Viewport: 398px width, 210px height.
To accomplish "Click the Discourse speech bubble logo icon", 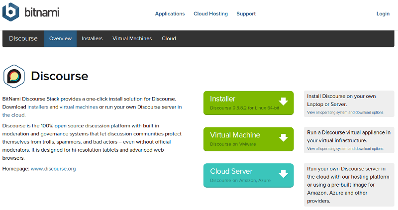I will point(14,77).
